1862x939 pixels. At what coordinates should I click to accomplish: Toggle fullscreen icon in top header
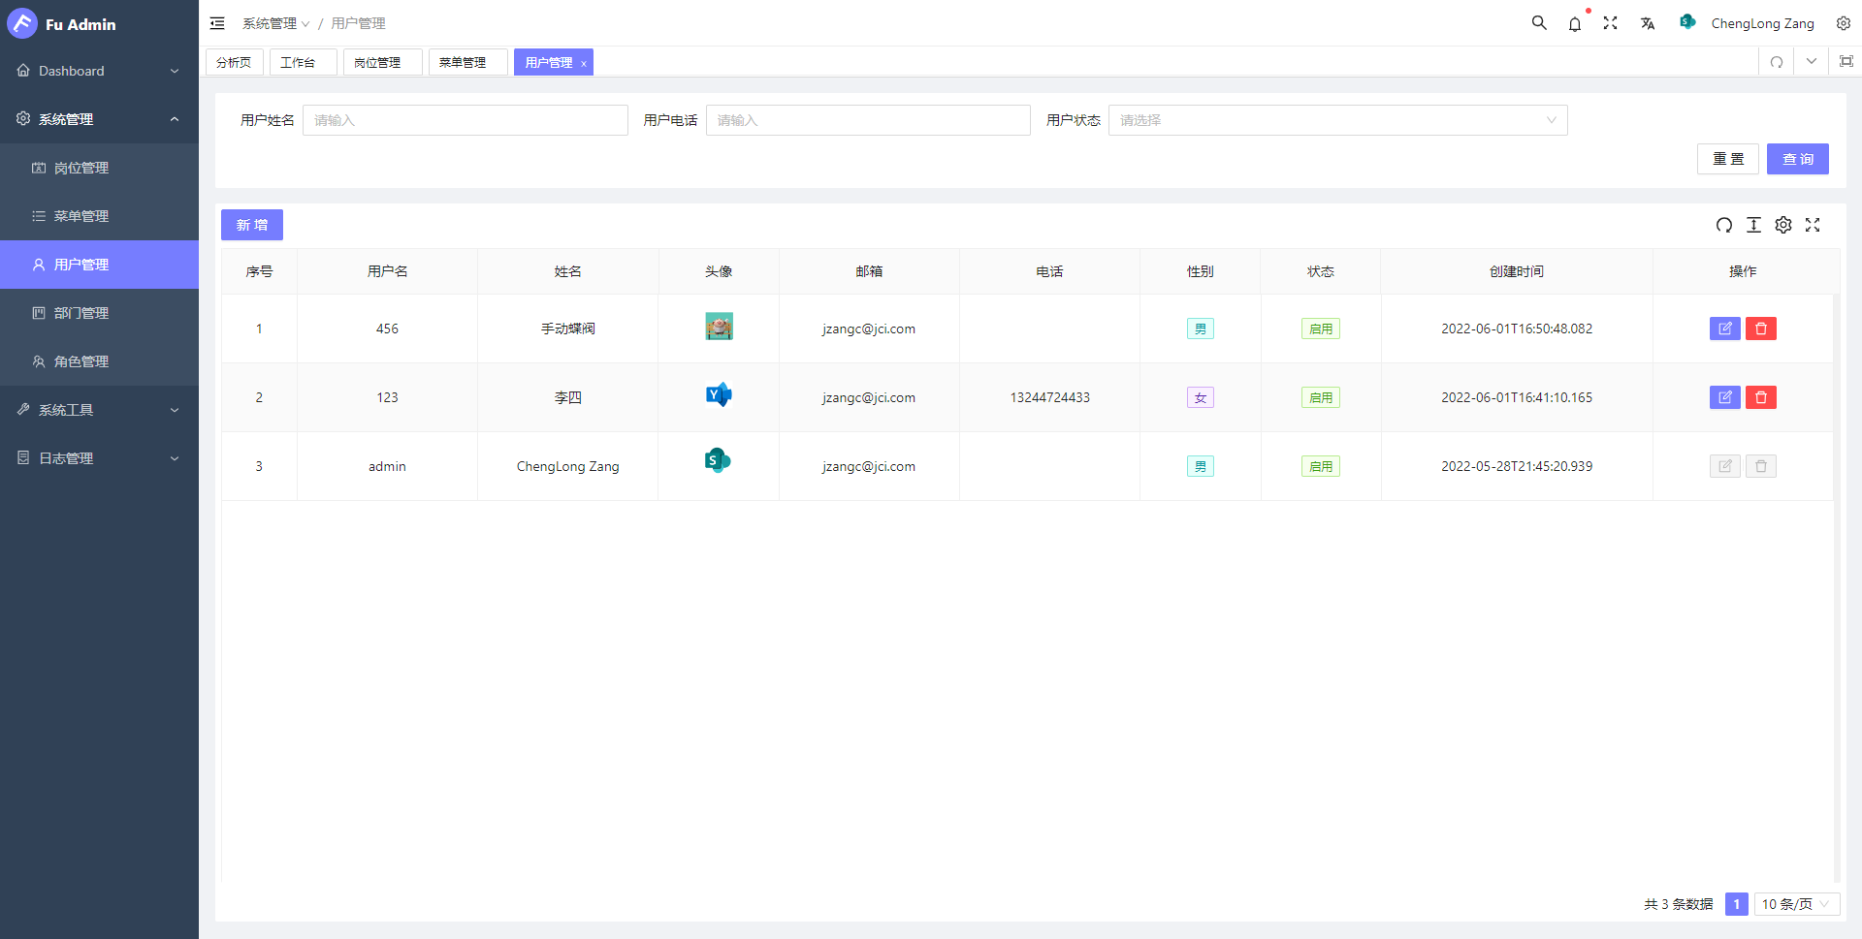[1611, 23]
